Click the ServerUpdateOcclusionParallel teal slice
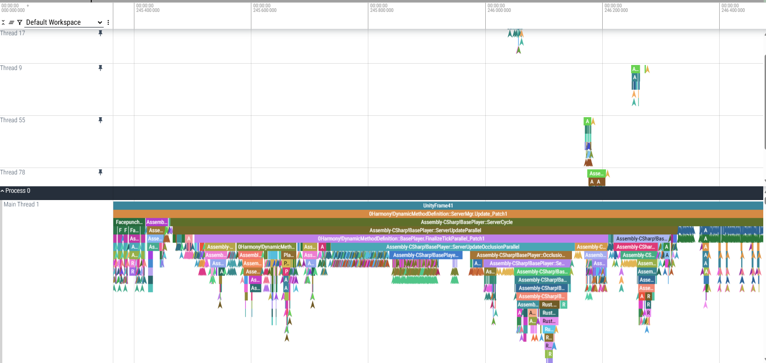The image size is (766, 363). pos(453,247)
